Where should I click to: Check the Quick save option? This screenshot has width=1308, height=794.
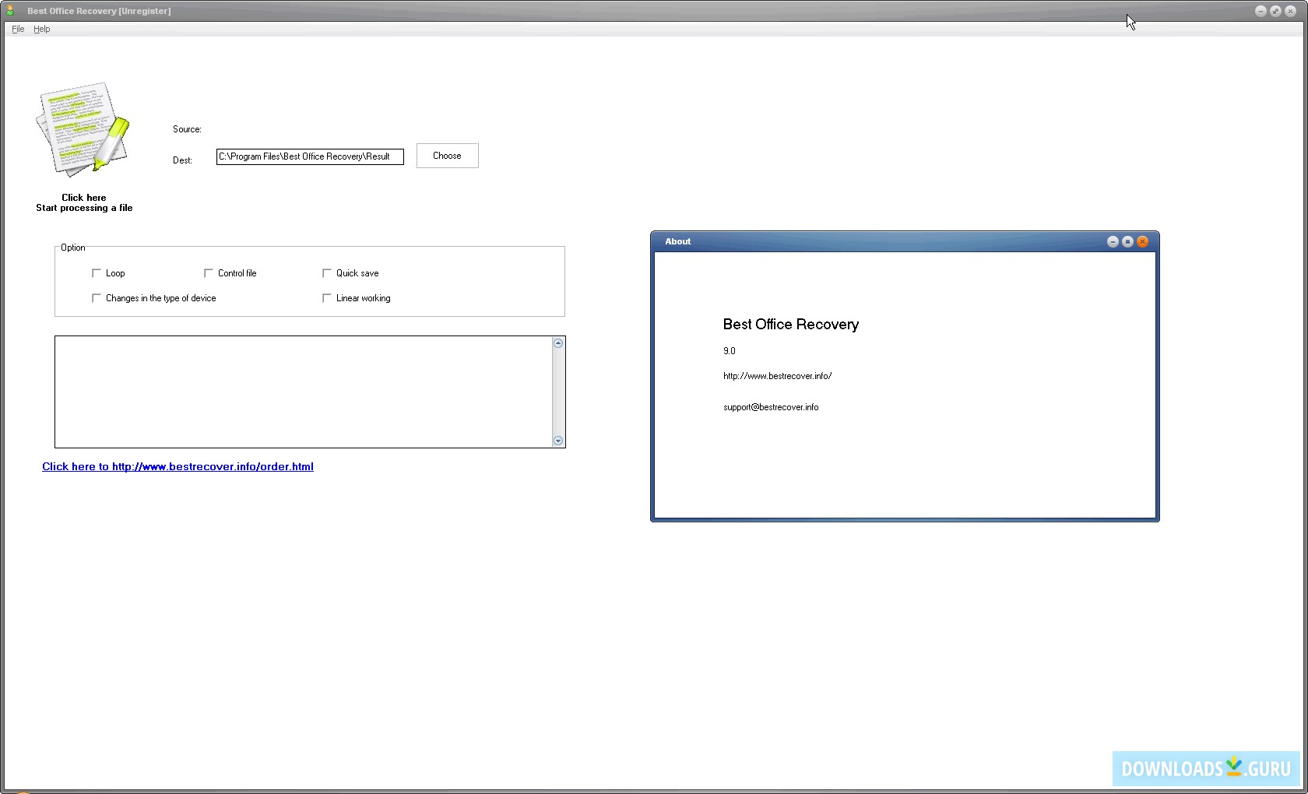(327, 273)
